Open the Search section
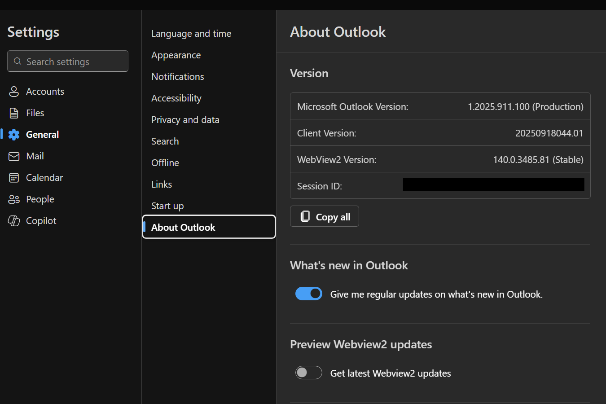This screenshot has width=606, height=404. tap(165, 141)
